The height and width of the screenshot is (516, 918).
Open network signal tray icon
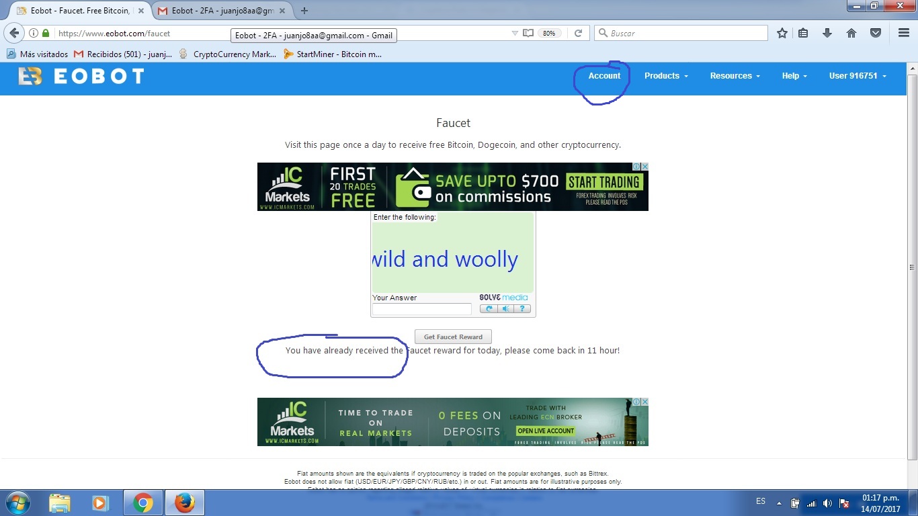[811, 503]
